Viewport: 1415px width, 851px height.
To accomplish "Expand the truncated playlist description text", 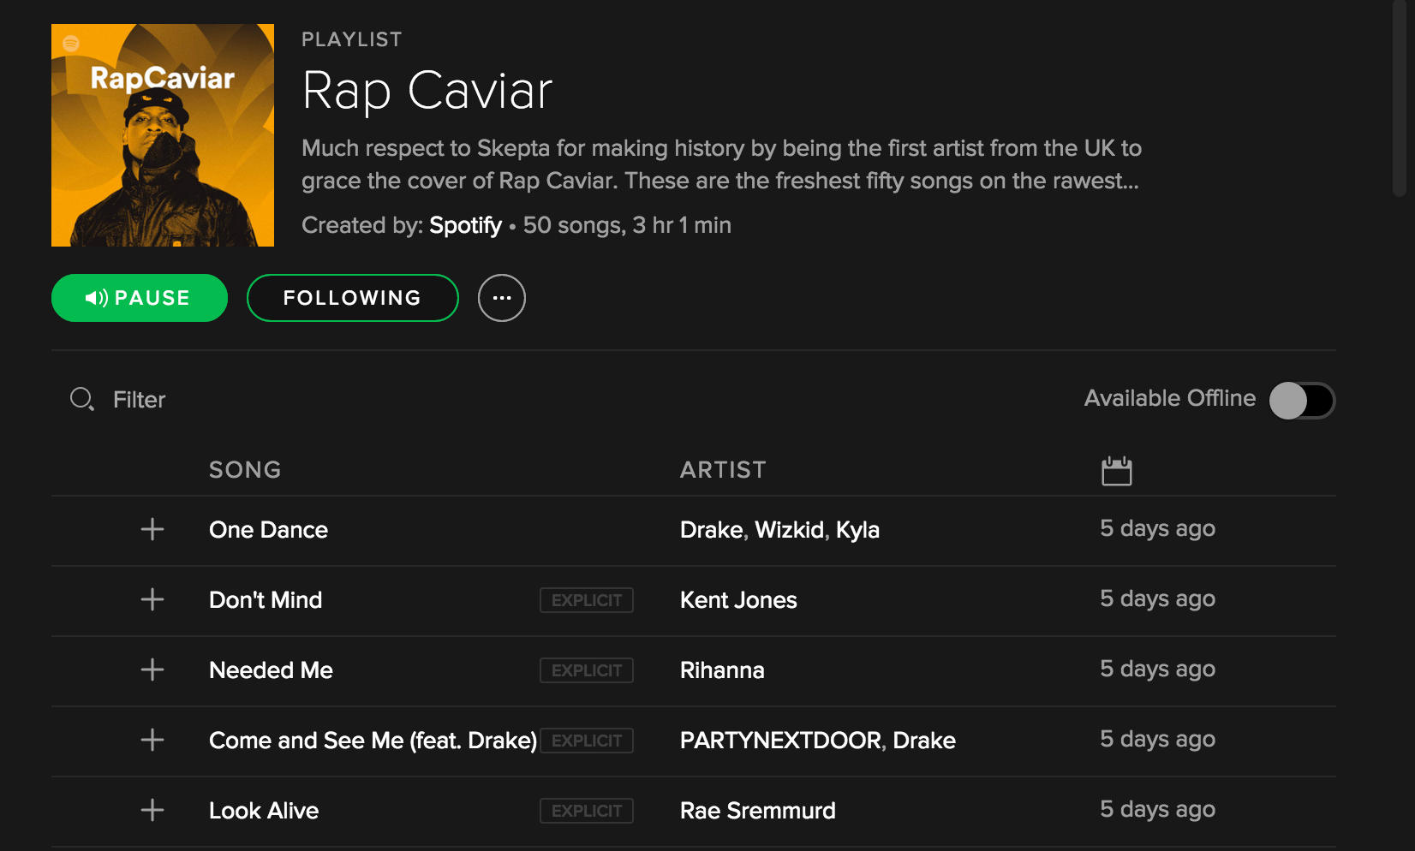I will point(721,164).
